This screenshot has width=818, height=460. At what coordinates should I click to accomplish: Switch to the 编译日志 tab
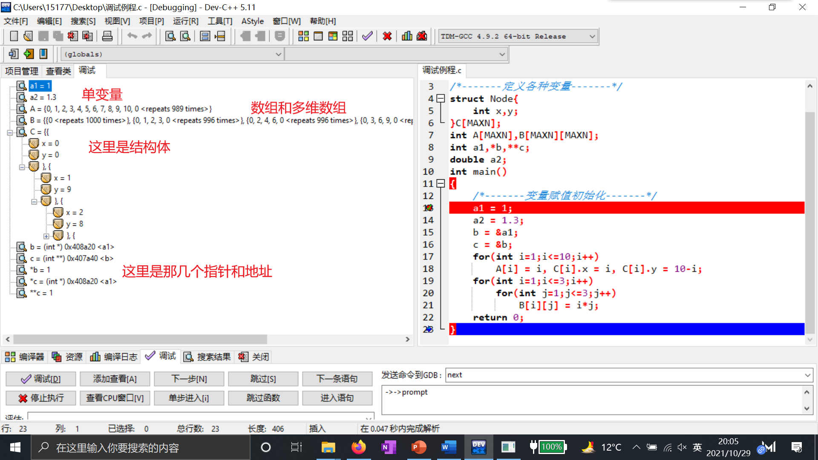(114, 357)
